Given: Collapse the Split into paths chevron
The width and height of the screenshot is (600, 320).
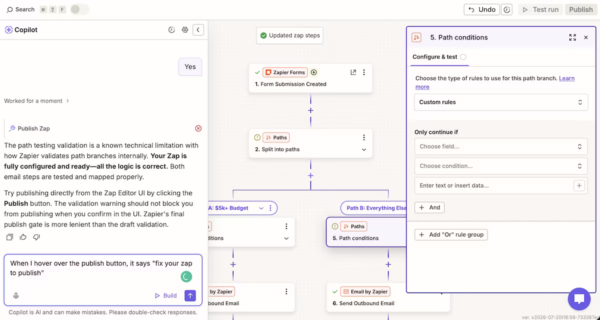Looking at the screenshot, I should click(364, 149).
